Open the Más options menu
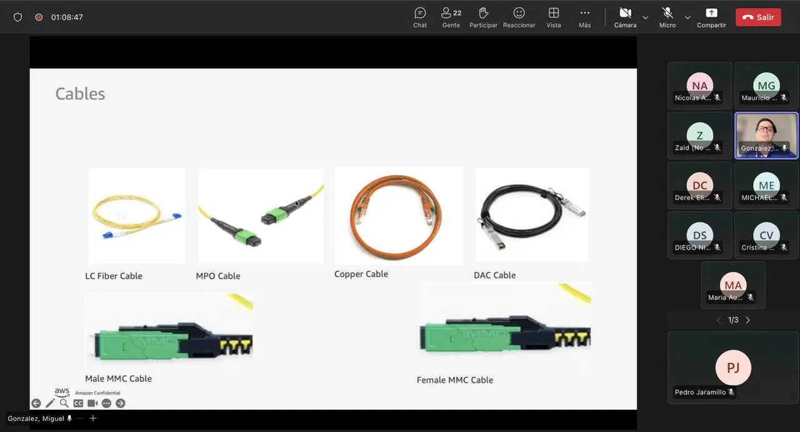The height and width of the screenshot is (432, 800). pyautogui.click(x=584, y=17)
